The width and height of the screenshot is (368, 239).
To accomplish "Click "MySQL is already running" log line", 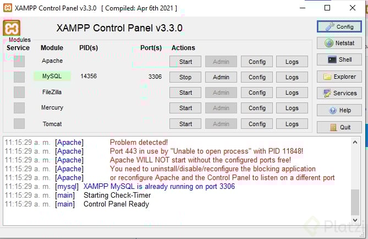I will 159,186.
